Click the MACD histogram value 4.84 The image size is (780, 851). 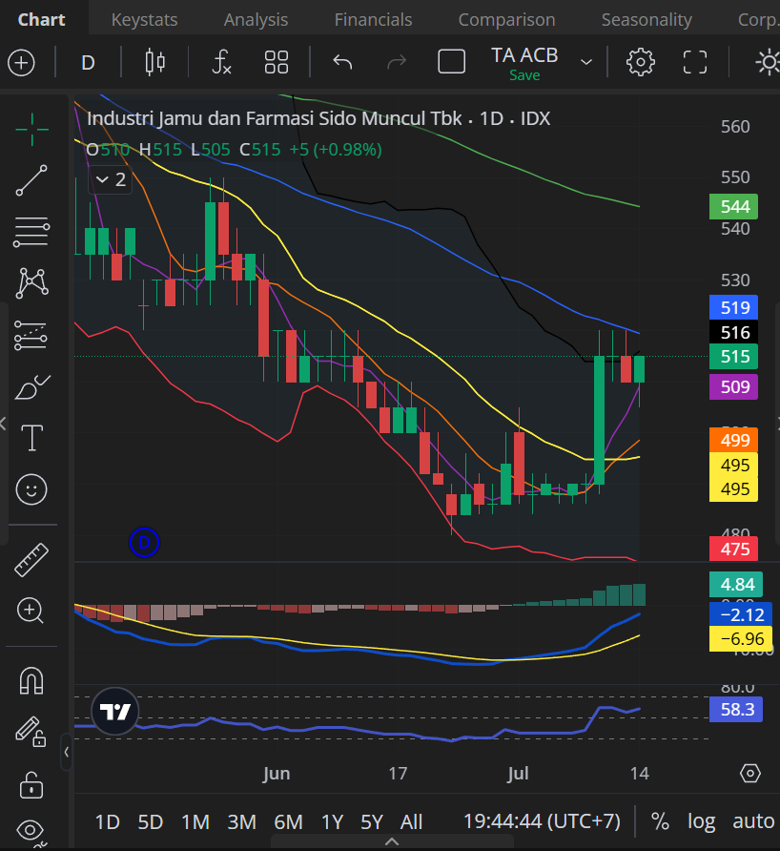point(736,585)
